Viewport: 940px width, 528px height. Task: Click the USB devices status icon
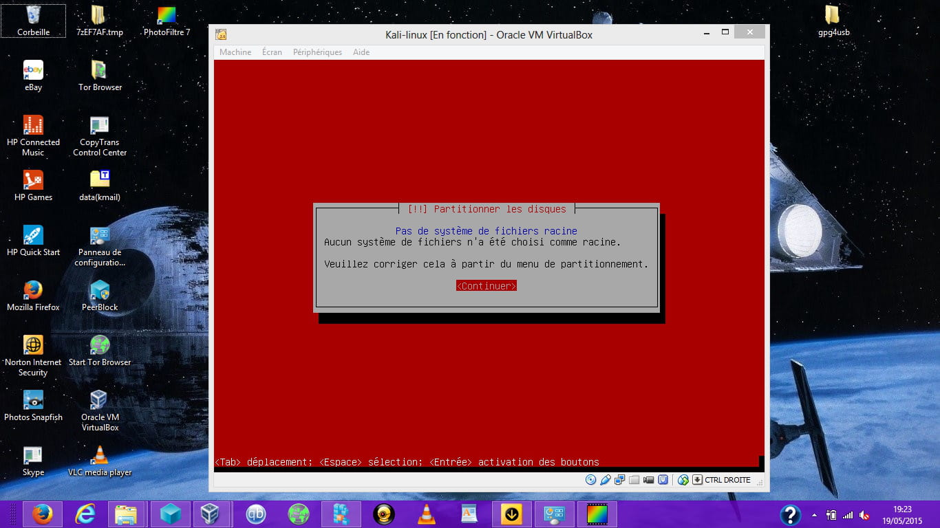[x=606, y=480]
